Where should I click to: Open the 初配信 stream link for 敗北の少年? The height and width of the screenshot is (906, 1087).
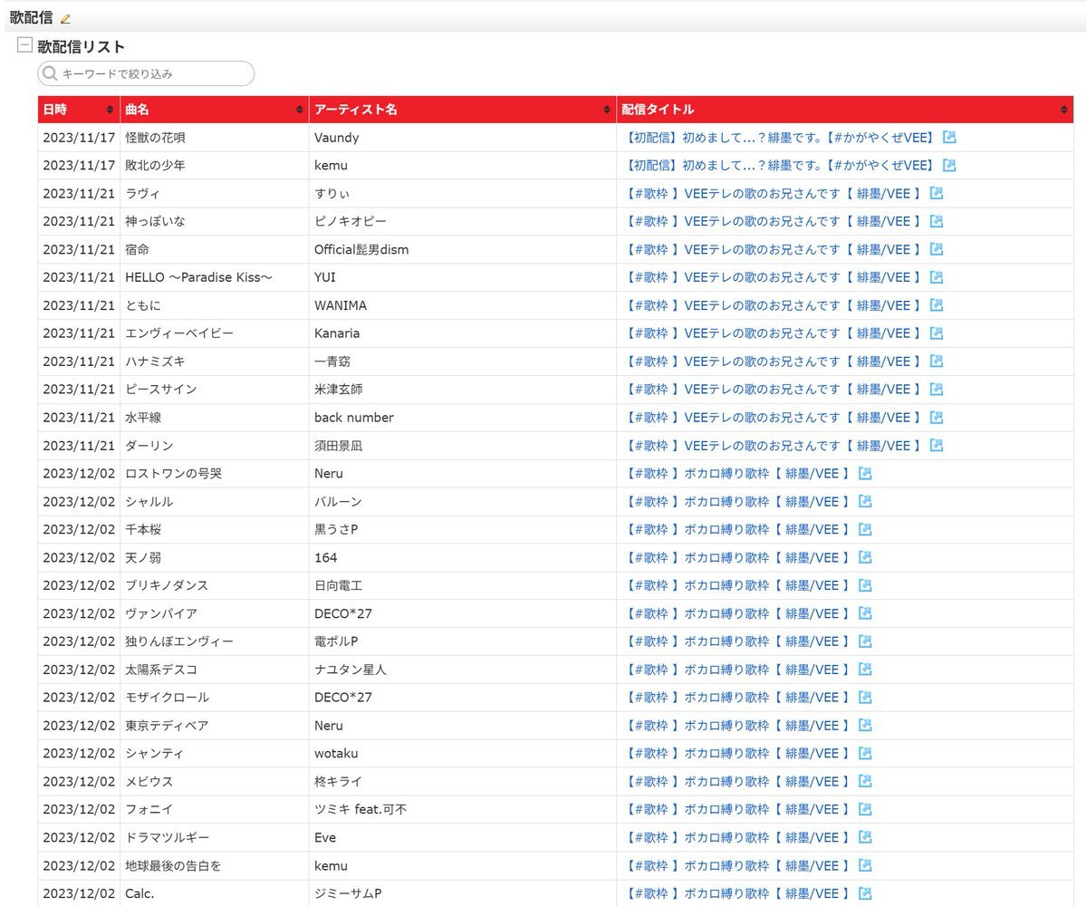781,166
